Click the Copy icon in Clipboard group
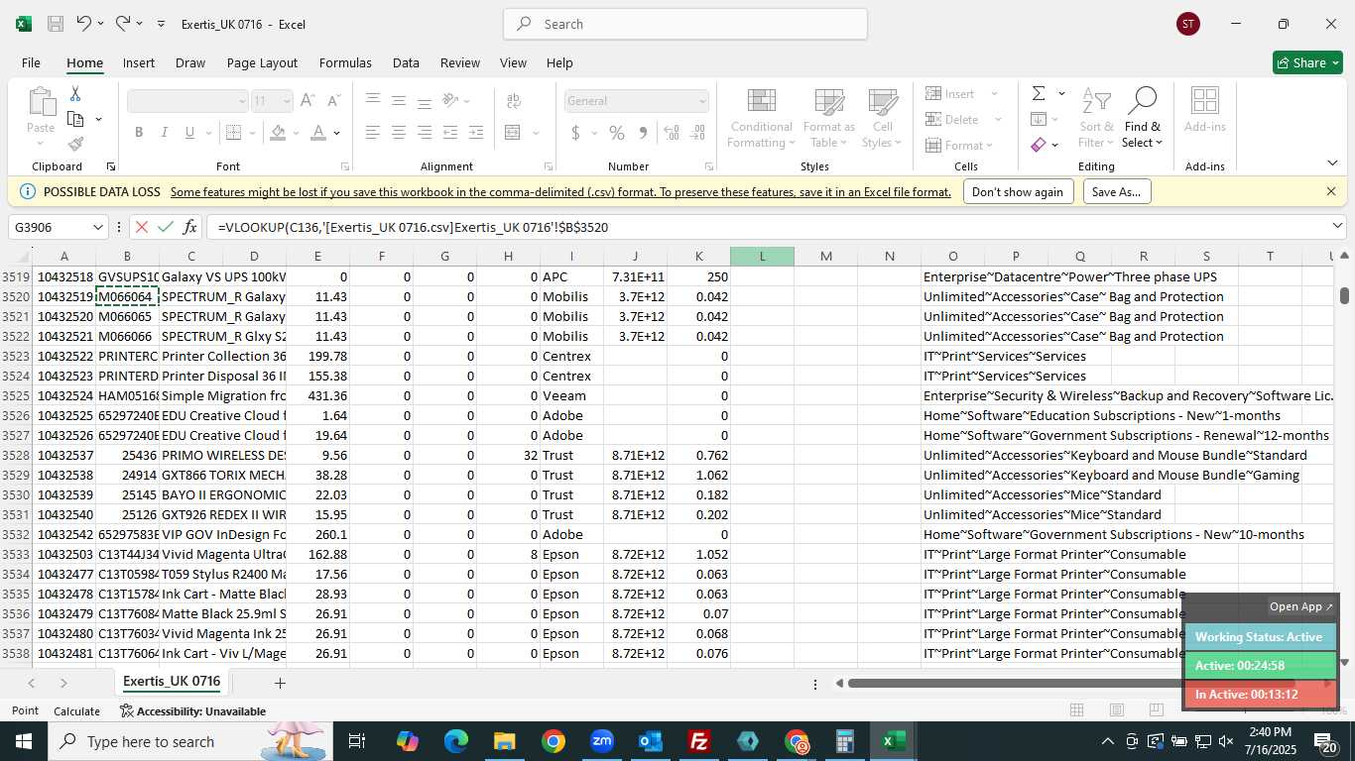The height and width of the screenshot is (761, 1355). coord(75,119)
